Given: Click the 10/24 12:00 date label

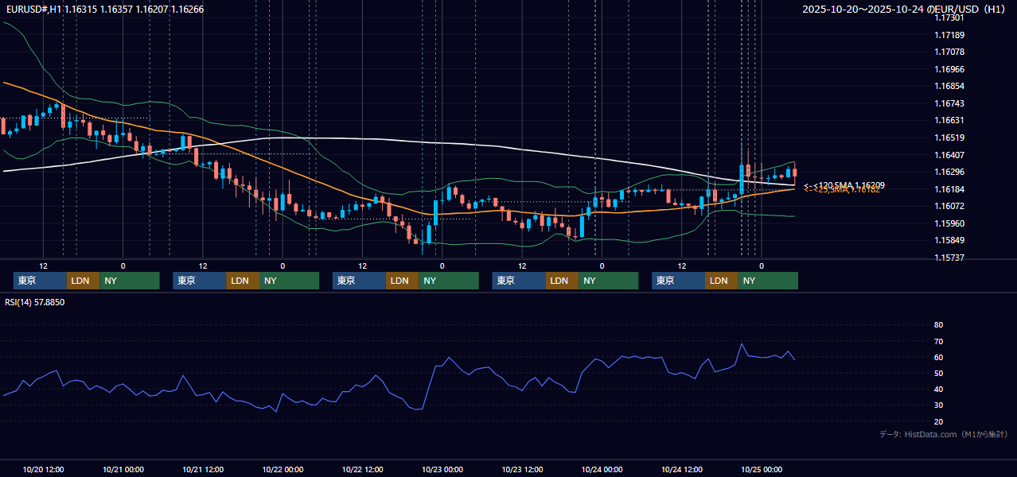Looking at the screenshot, I should click(x=682, y=469).
